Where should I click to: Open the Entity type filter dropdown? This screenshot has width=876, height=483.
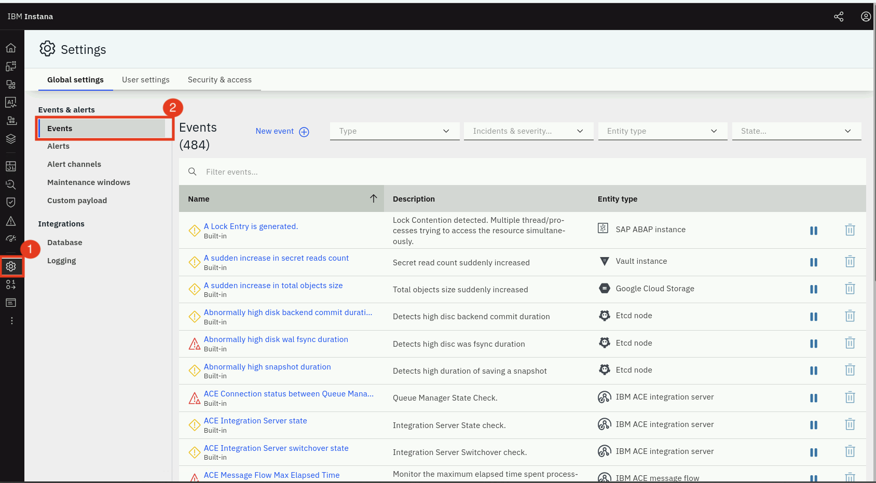tap(663, 131)
